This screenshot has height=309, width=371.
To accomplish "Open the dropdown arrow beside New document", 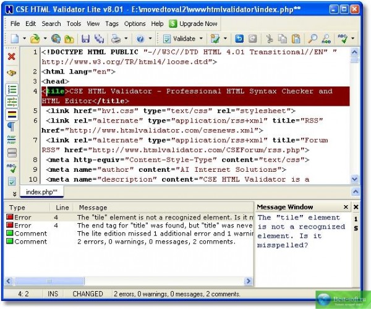I will tap(24, 38).
